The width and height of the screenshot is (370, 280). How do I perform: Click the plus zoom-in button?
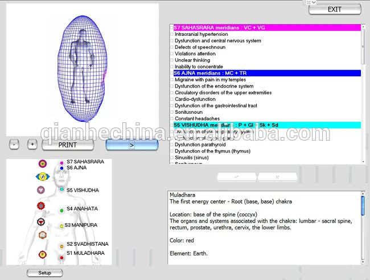[x=32, y=145]
